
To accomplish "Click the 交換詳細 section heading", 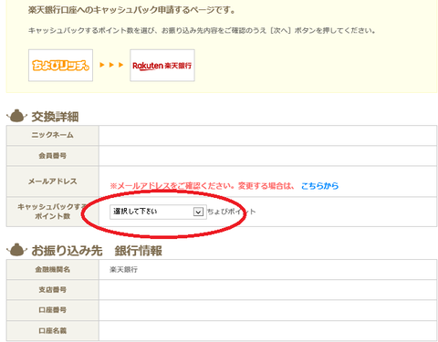I will tap(55, 117).
